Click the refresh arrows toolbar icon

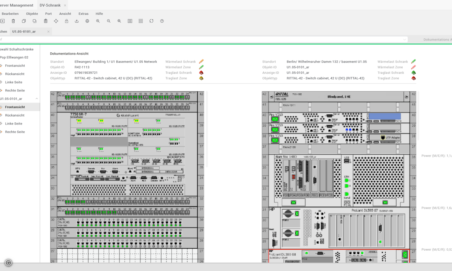coord(151,21)
